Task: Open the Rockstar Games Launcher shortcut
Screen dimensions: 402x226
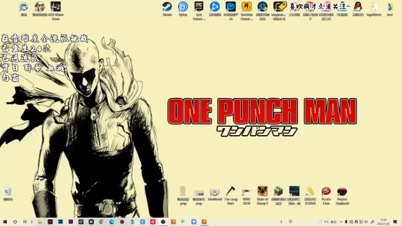Action: tap(247, 11)
